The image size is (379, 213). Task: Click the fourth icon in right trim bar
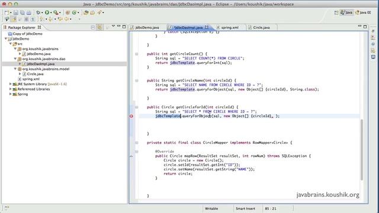(373, 51)
